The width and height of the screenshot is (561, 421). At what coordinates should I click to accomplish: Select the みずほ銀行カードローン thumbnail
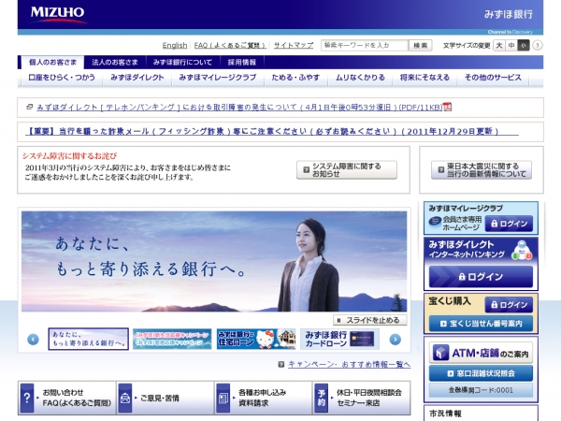[x=339, y=339]
